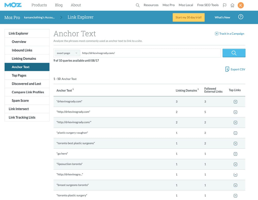
Task: Expand top links for "plastic surgery vaughan"
Action: pos(235,133)
